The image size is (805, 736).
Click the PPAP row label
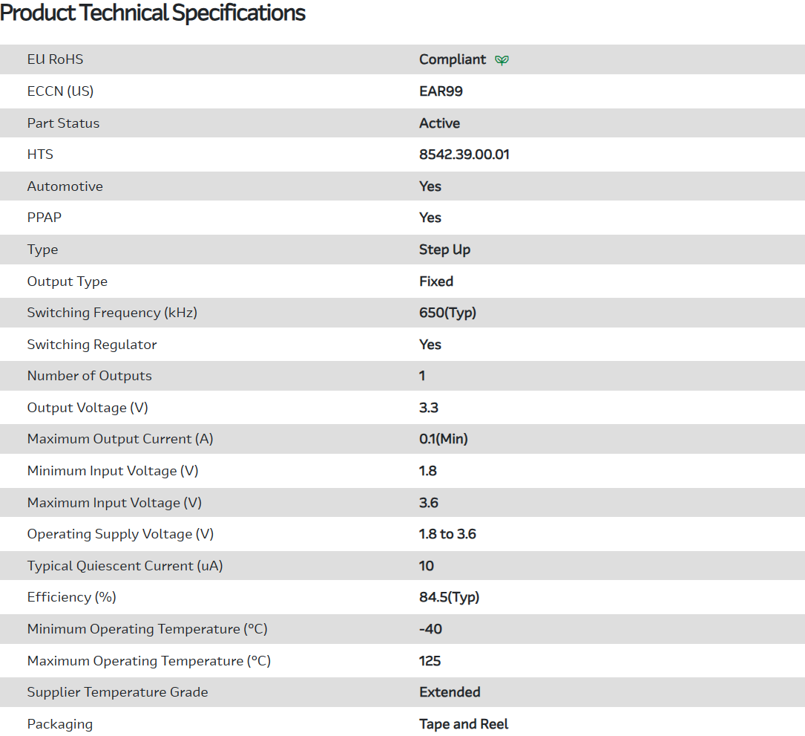pyautogui.click(x=45, y=218)
